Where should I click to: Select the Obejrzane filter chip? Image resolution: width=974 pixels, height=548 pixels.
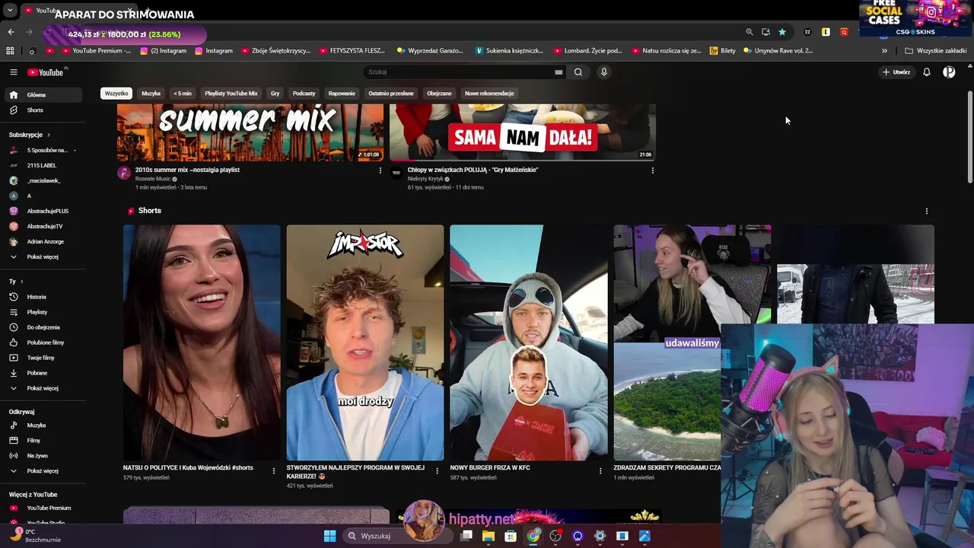(439, 94)
